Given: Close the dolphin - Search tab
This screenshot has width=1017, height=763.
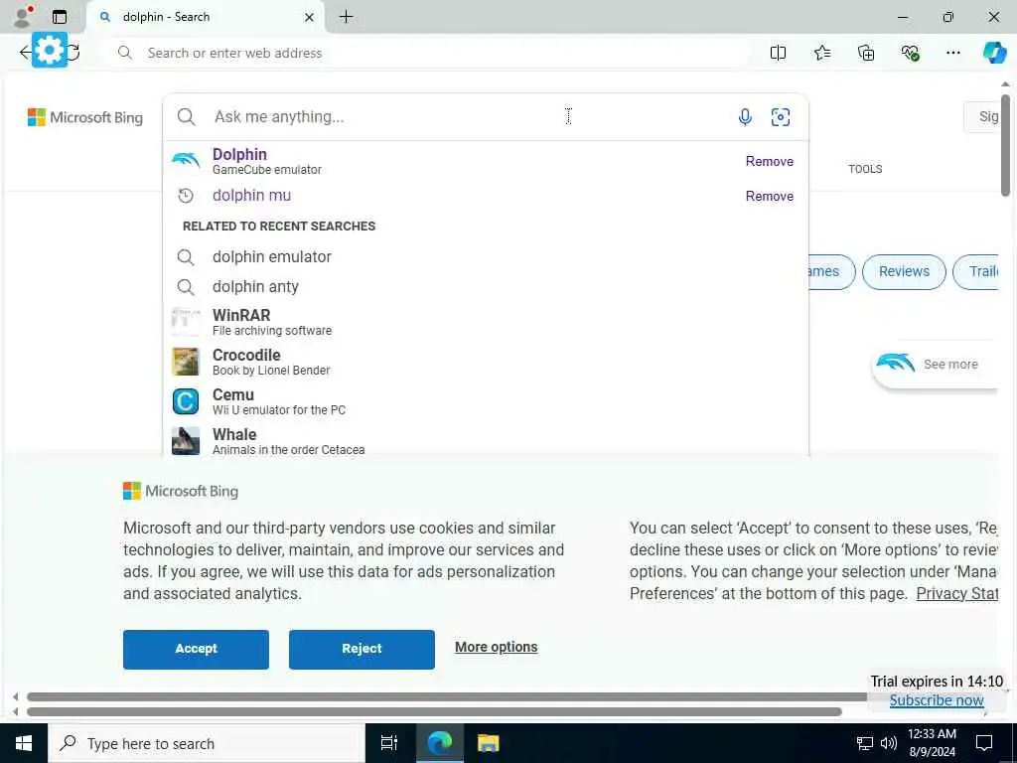Looking at the screenshot, I should (310, 18).
